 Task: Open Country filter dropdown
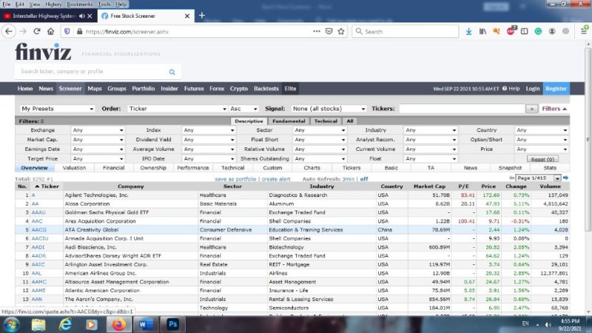[542, 130]
